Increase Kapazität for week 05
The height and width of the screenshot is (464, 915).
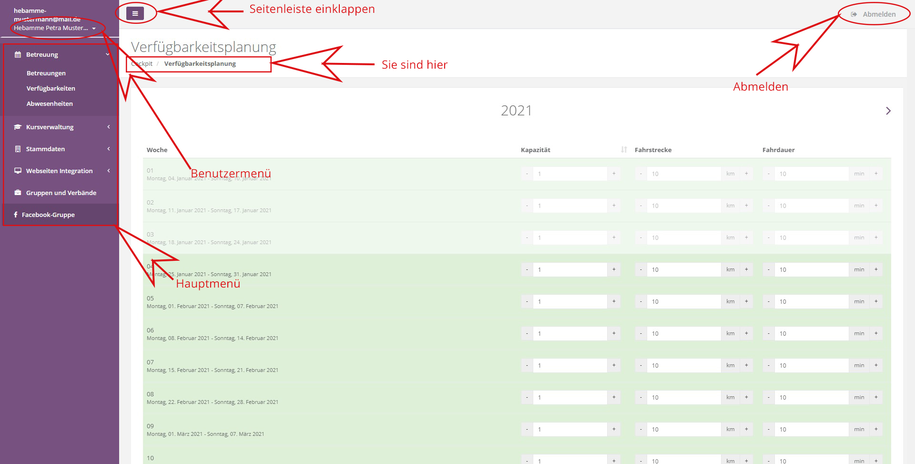pyautogui.click(x=614, y=301)
